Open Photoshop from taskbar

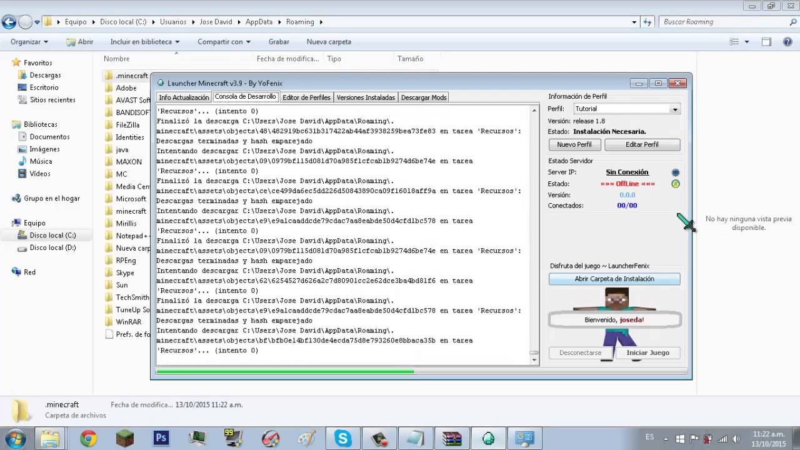point(161,438)
